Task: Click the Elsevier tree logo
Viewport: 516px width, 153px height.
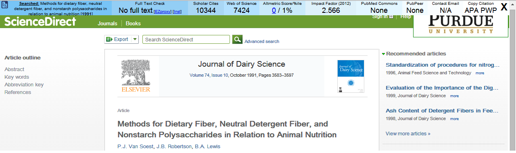Action: pyautogui.click(x=136, y=75)
